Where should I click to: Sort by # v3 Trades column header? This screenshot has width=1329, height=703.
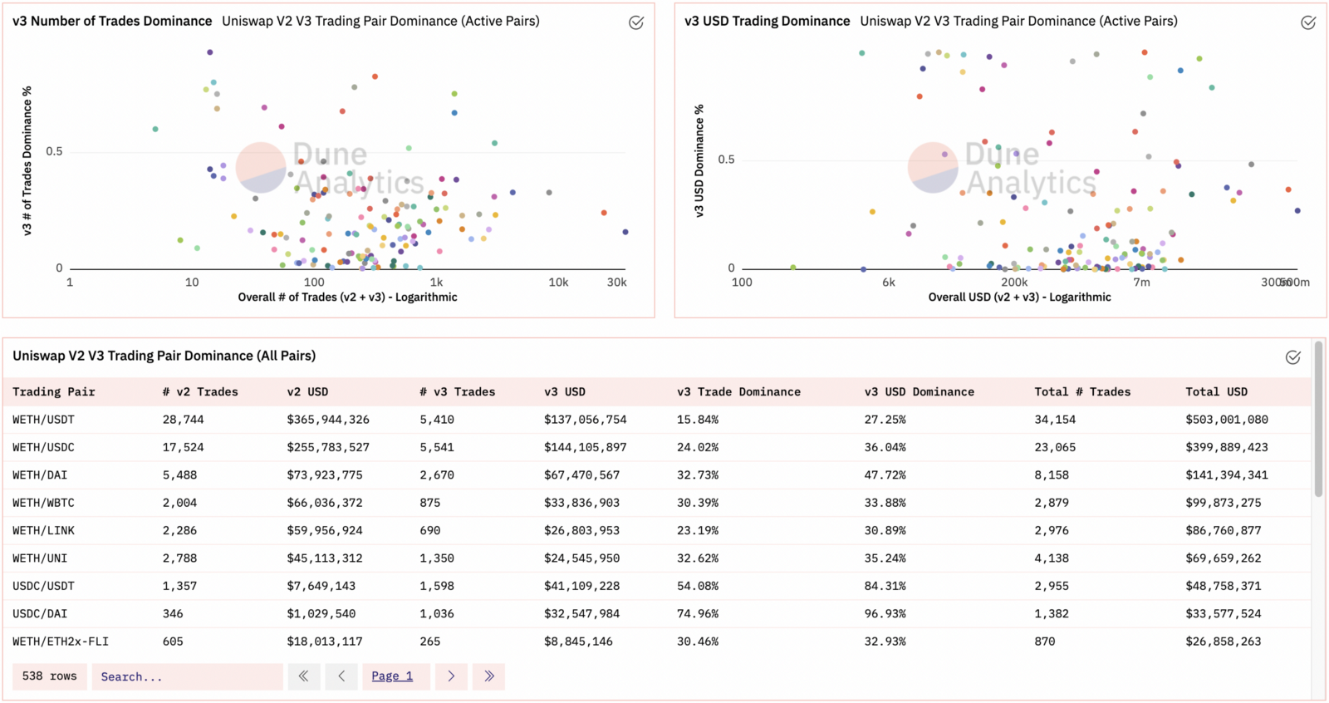458,391
